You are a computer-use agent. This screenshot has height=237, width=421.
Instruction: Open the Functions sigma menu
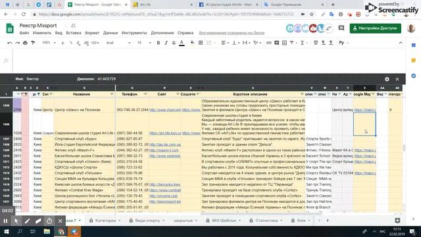[x=303, y=43]
